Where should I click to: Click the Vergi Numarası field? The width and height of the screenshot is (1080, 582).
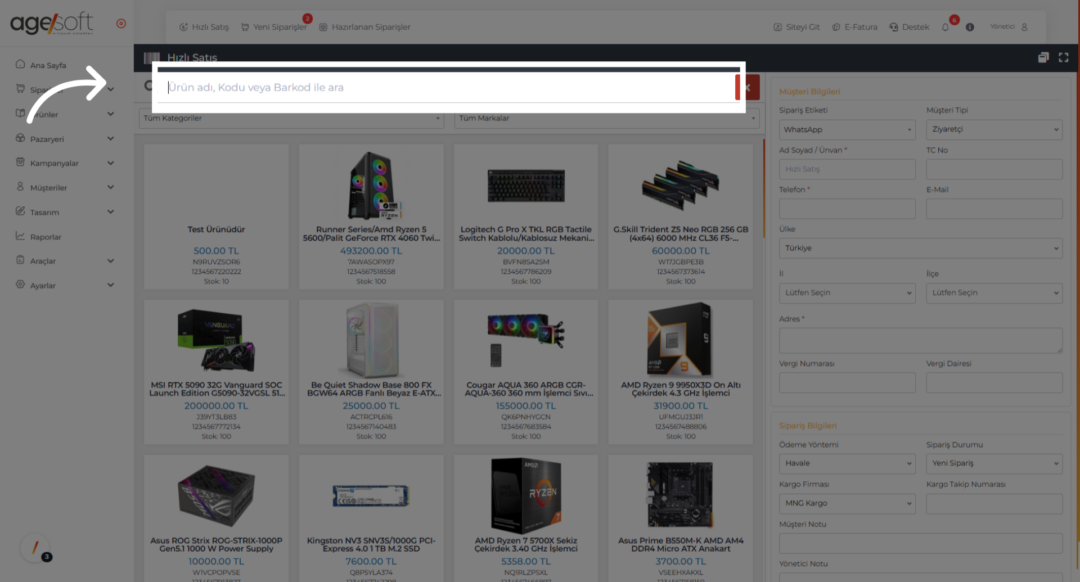pyautogui.click(x=847, y=382)
